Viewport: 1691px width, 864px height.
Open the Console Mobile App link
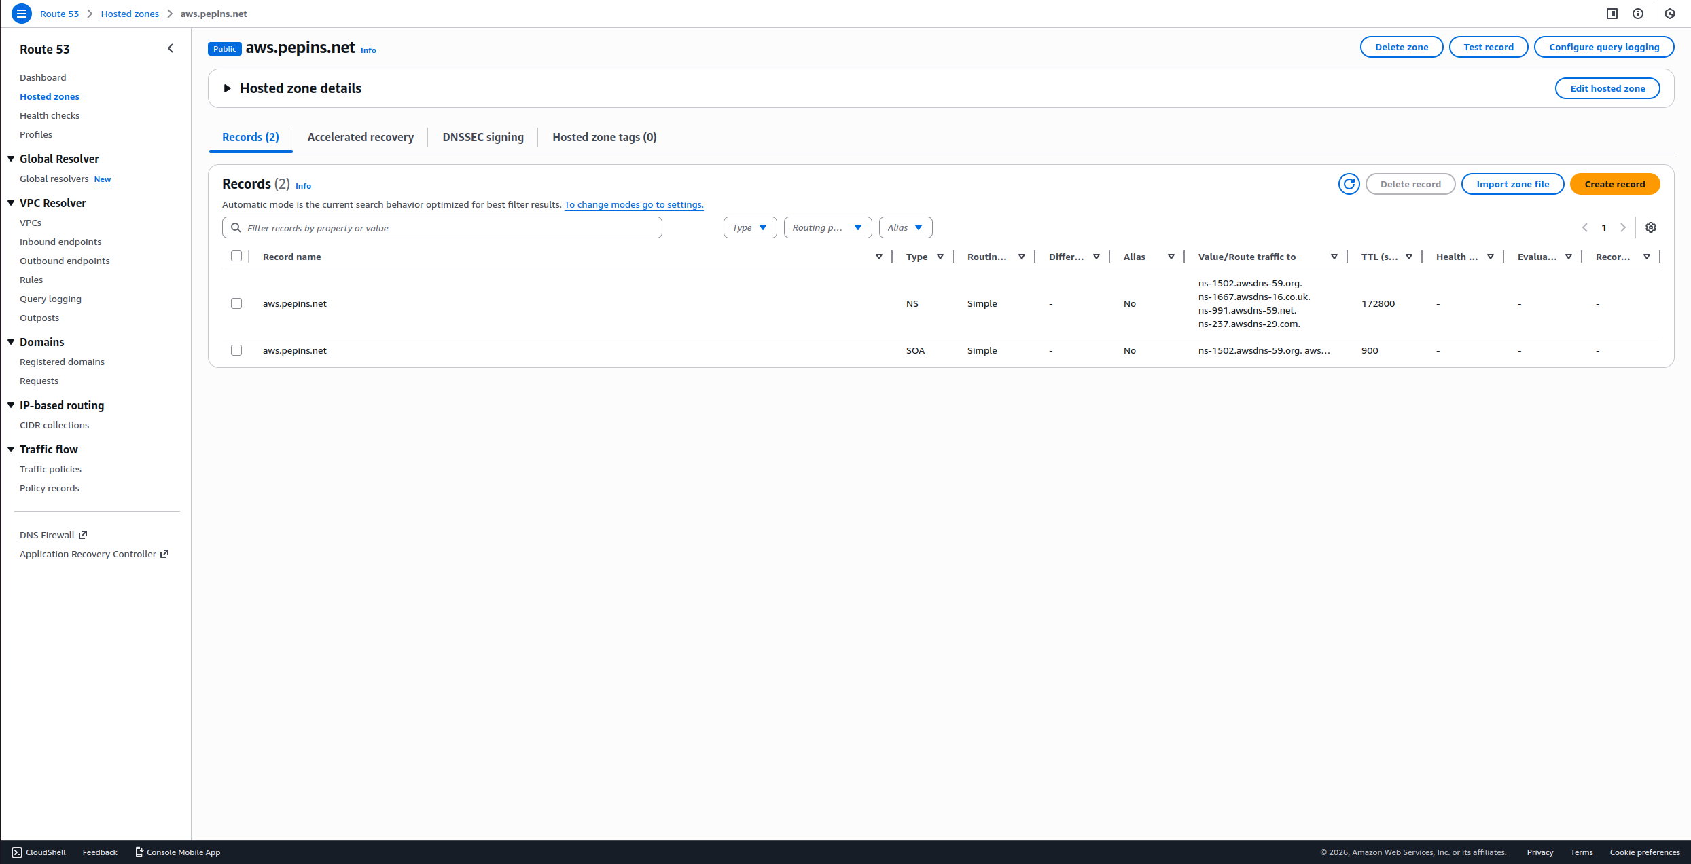click(177, 852)
